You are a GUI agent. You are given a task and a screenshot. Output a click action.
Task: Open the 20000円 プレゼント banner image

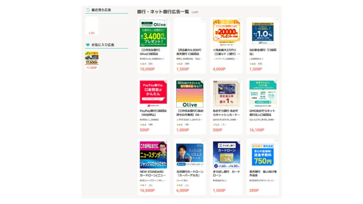pos(227,33)
